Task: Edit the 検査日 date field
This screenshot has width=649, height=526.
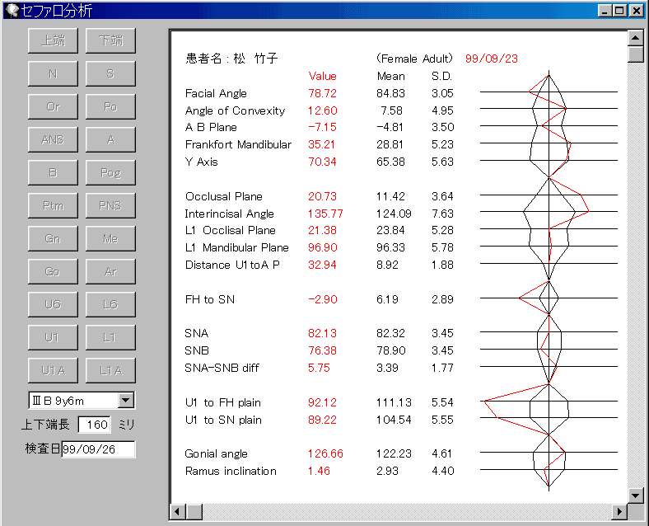Action: [x=98, y=449]
